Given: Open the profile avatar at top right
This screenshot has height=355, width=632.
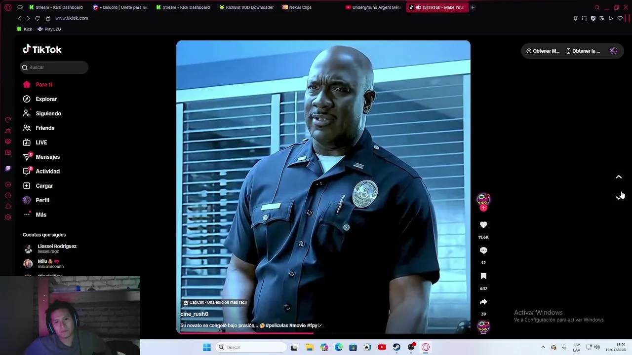Looking at the screenshot, I should (613, 51).
